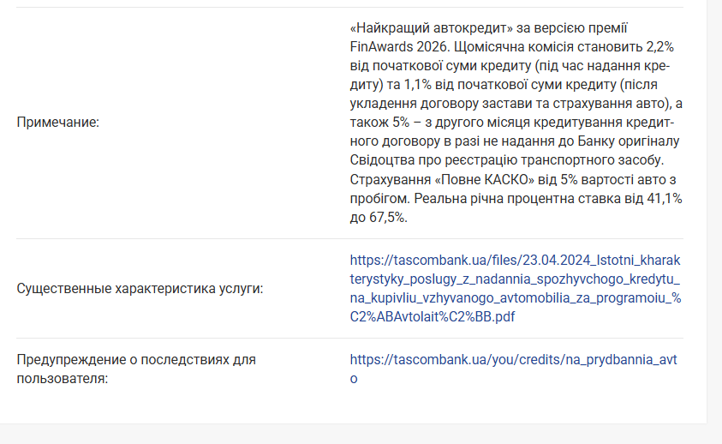
Task: Click the 'Примечание:' label
Action: point(58,123)
